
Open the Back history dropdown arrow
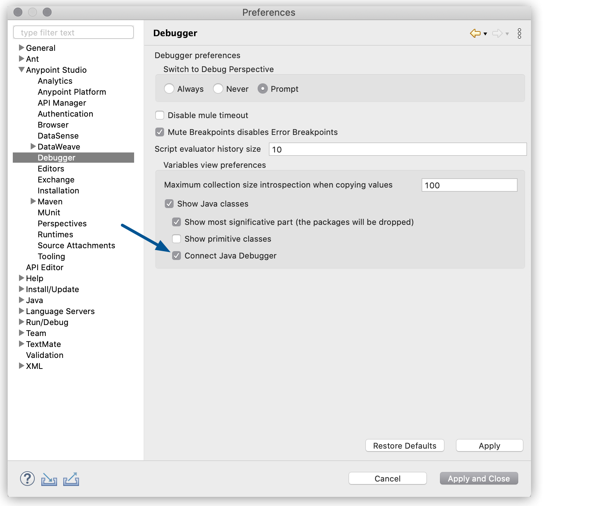[485, 34]
